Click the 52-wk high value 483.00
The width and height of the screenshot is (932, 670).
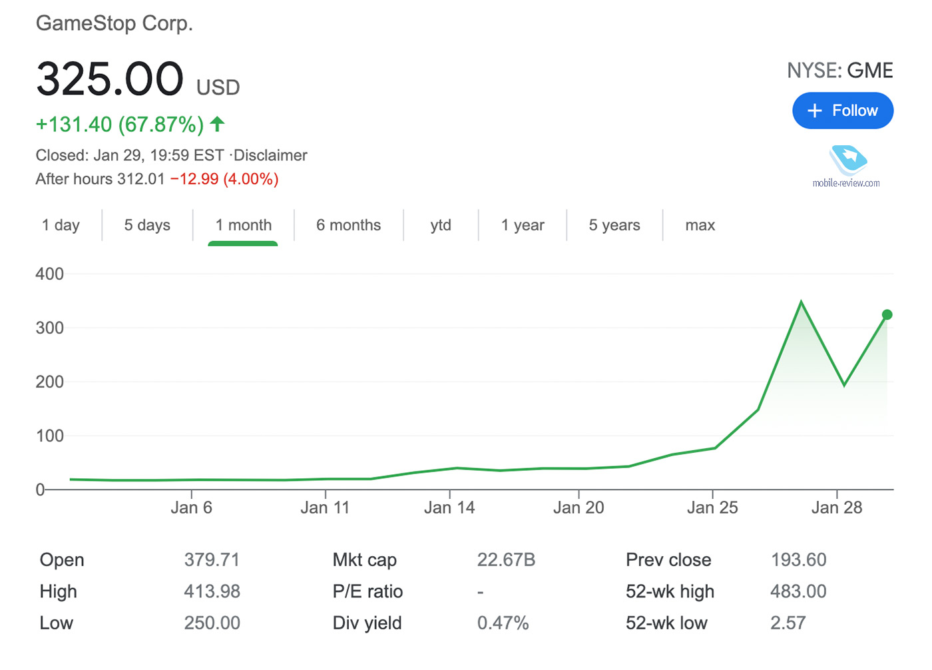pos(798,591)
